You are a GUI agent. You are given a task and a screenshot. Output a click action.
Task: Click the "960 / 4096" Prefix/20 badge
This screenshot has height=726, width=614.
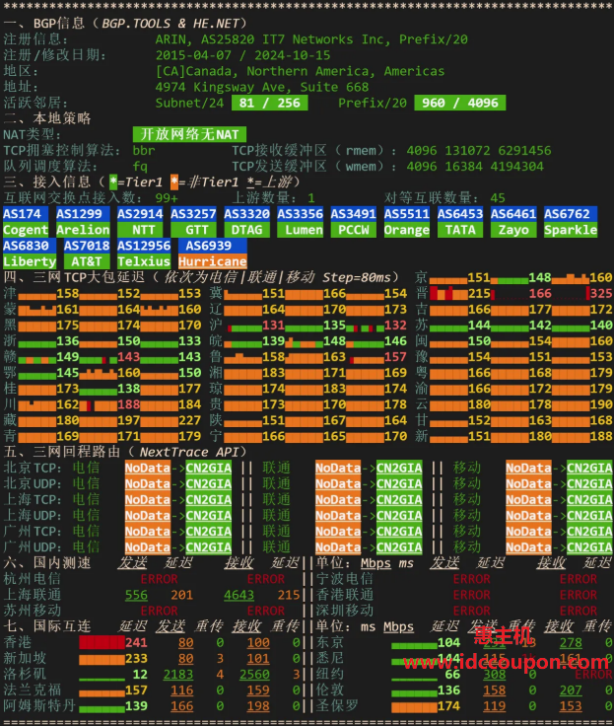[x=460, y=103]
